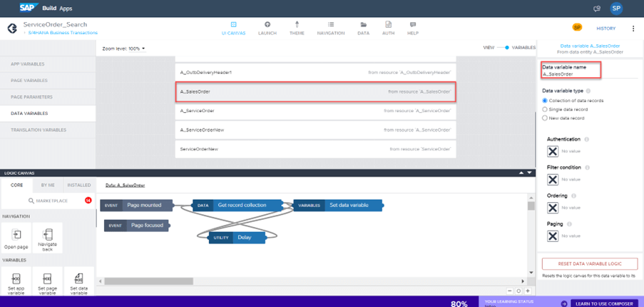Select the Open page logic node
This screenshot has width=644, height=307.
(16, 238)
